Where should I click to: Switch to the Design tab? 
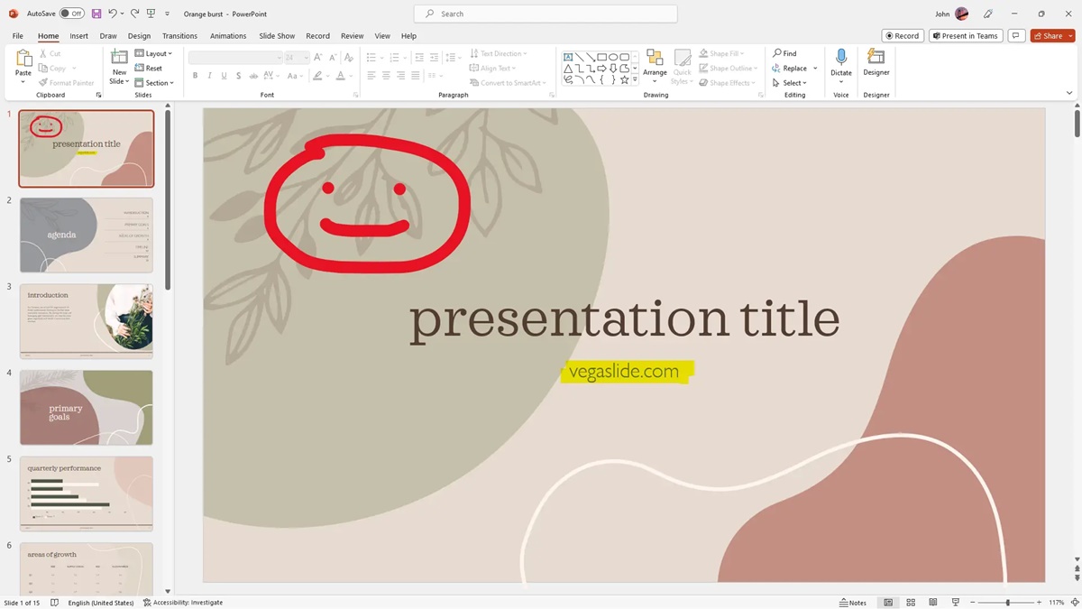click(x=139, y=36)
